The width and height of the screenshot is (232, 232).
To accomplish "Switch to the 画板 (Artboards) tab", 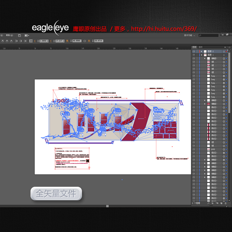I will (201, 47).
